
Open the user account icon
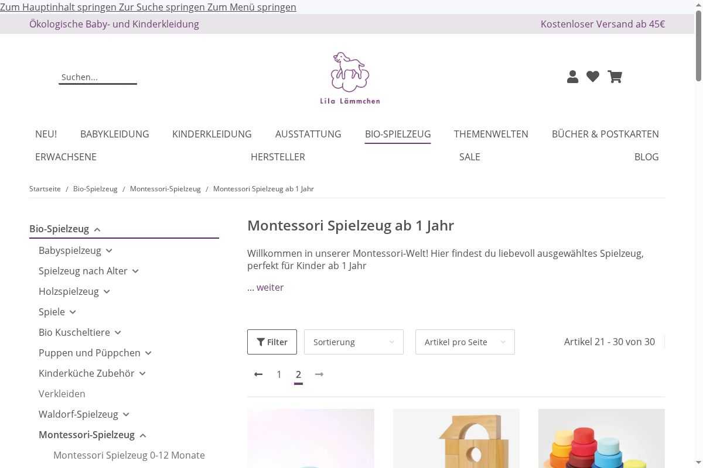pos(572,77)
